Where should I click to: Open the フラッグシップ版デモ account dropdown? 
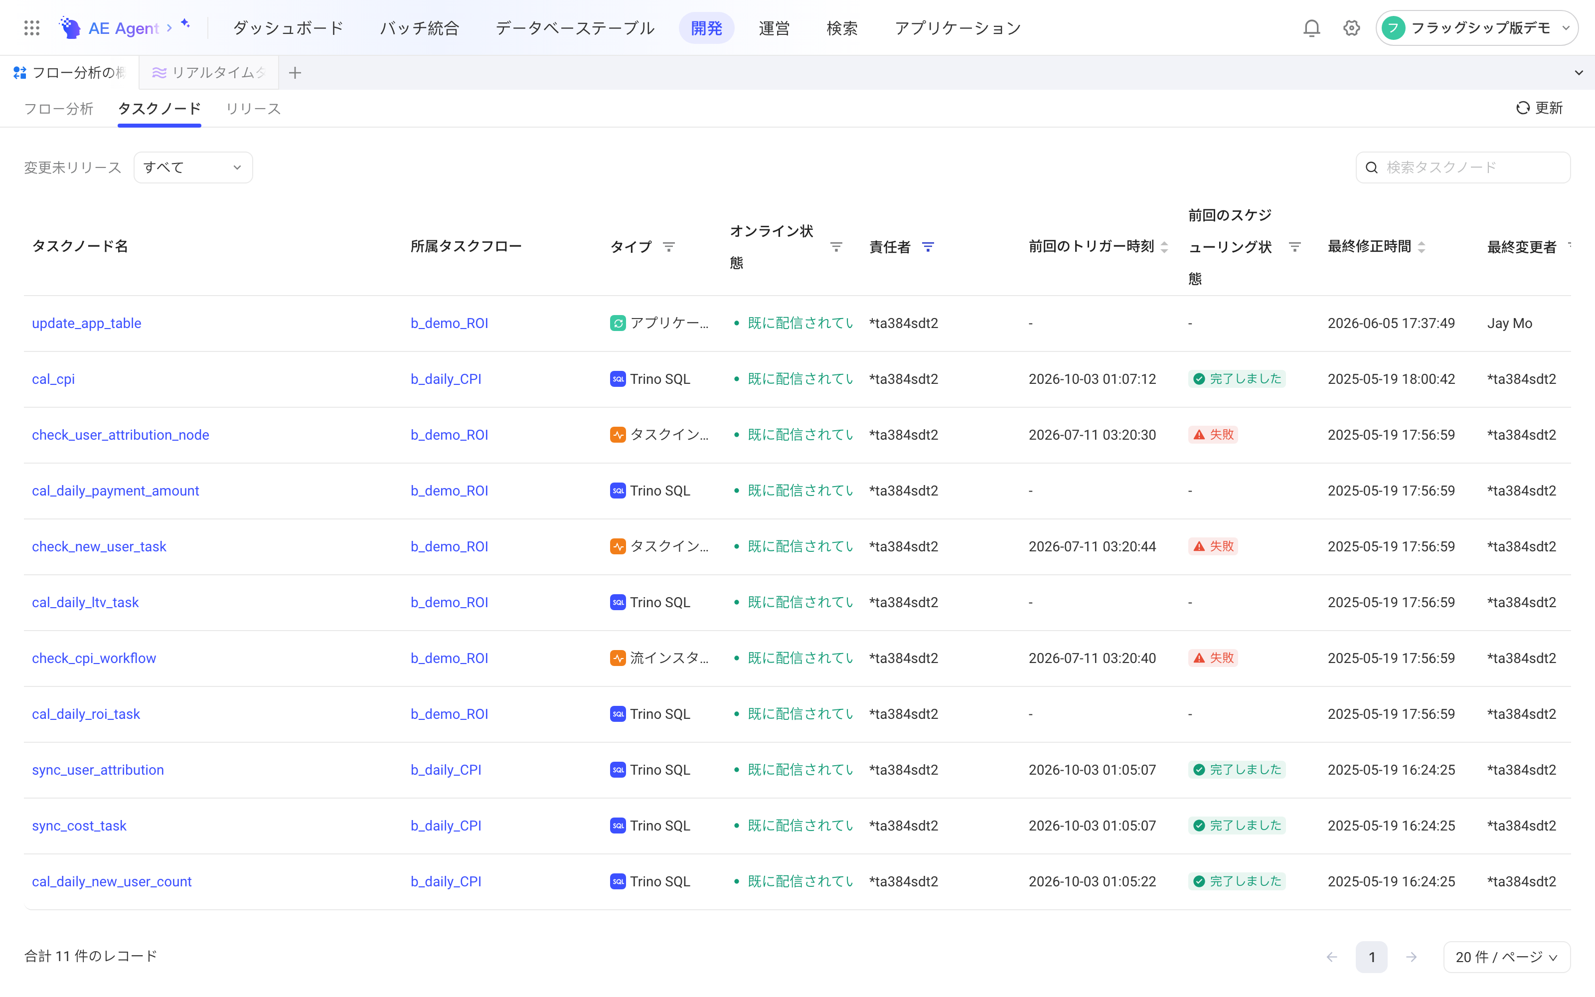pos(1476,28)
